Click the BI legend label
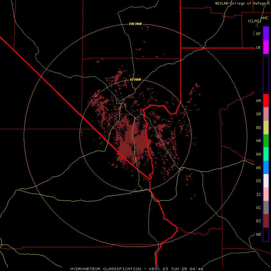 pyautogui.click(x=258, y=221)
